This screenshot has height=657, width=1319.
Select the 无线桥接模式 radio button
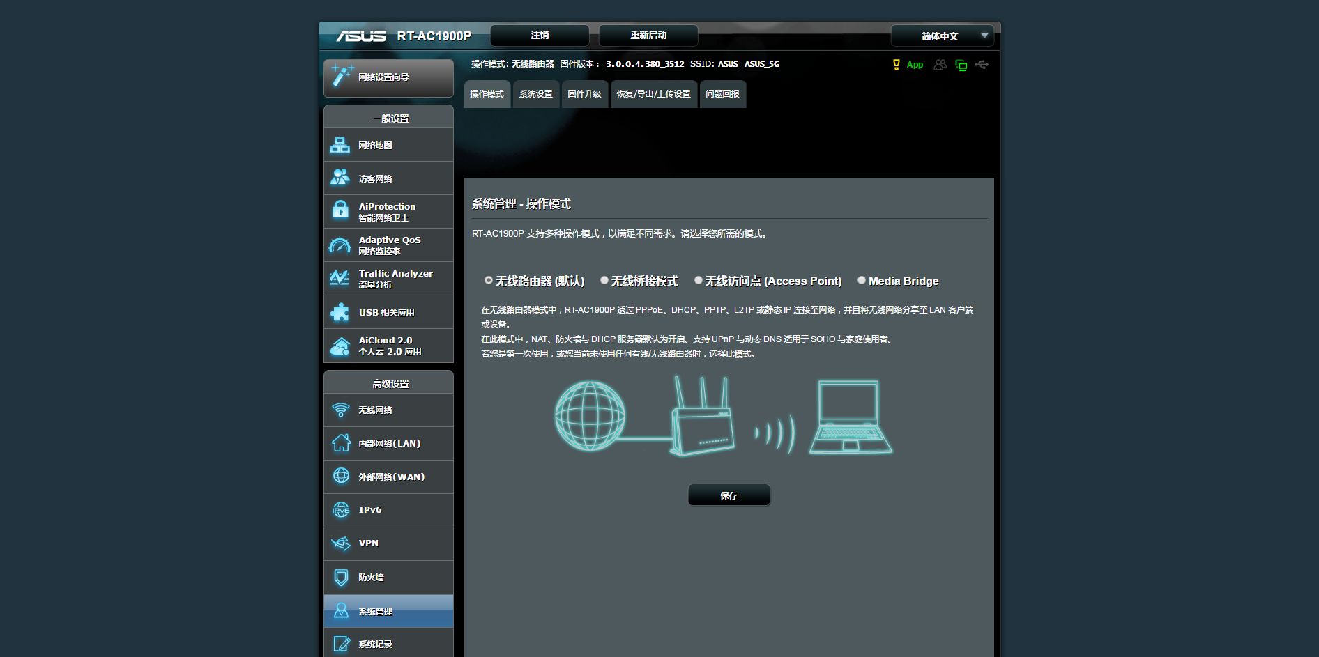tap(604, 280)
